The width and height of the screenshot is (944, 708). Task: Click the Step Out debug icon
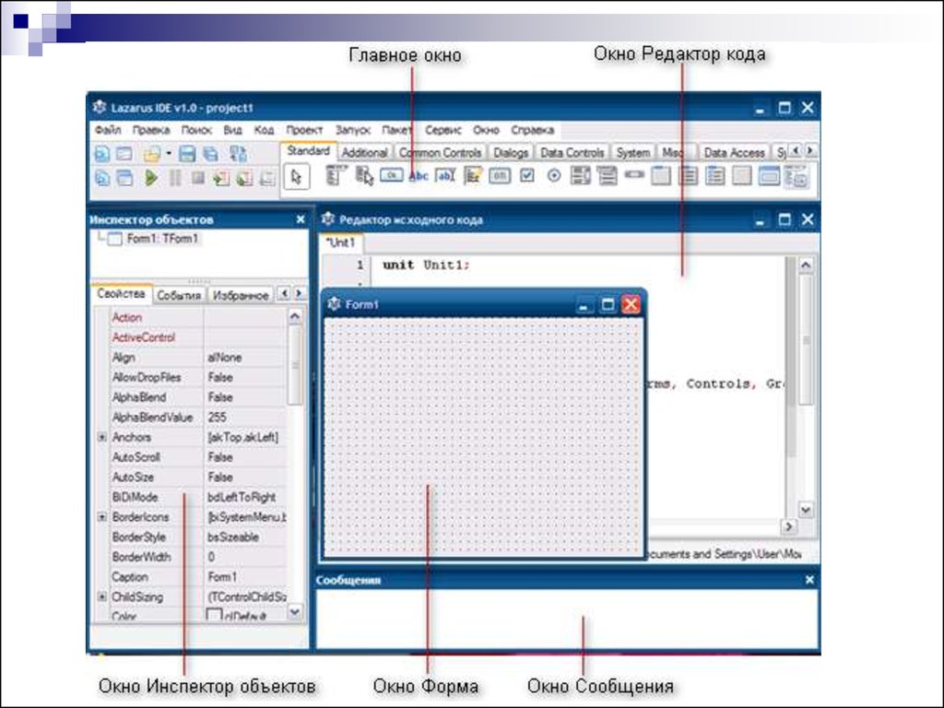[x=266, y=178]
